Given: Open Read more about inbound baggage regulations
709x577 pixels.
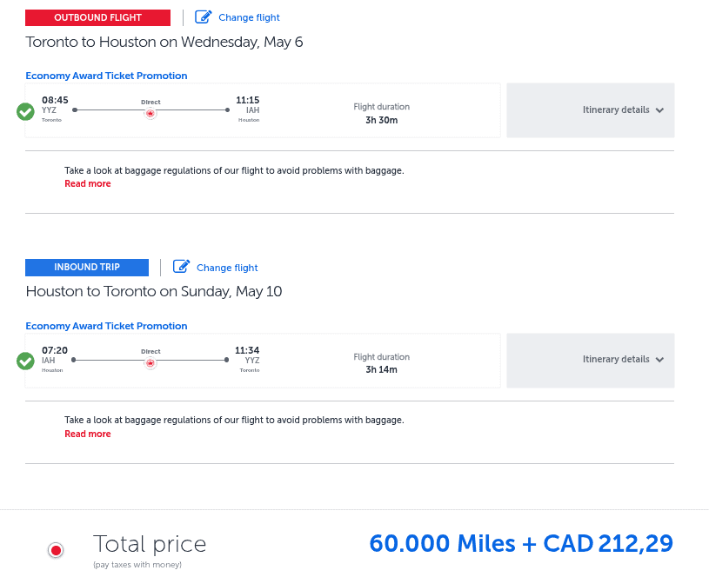Looking at the screenshot, I should pos(87,434).
